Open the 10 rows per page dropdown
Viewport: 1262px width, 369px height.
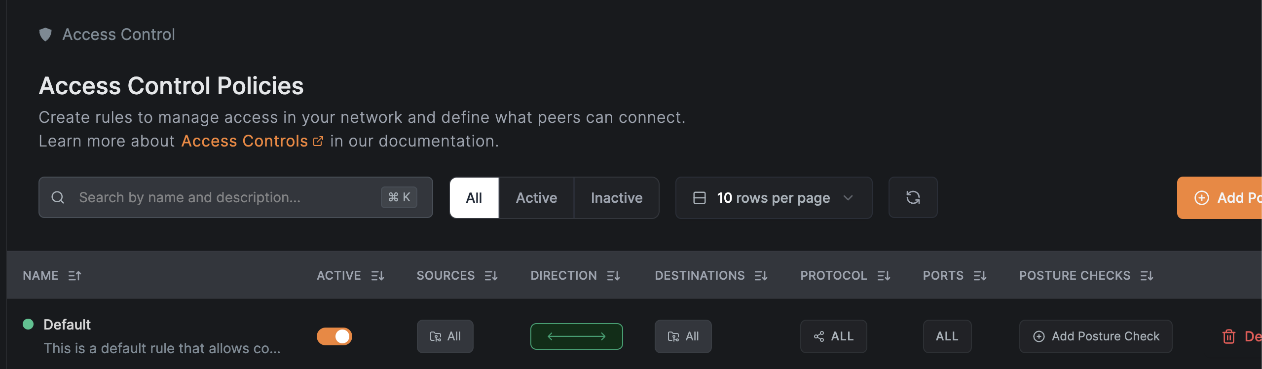(x=774, y=198)
